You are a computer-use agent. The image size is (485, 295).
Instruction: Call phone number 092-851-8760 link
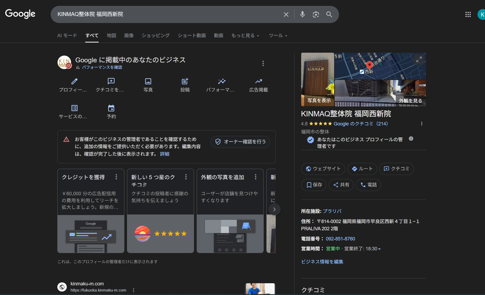coord(340,239)
